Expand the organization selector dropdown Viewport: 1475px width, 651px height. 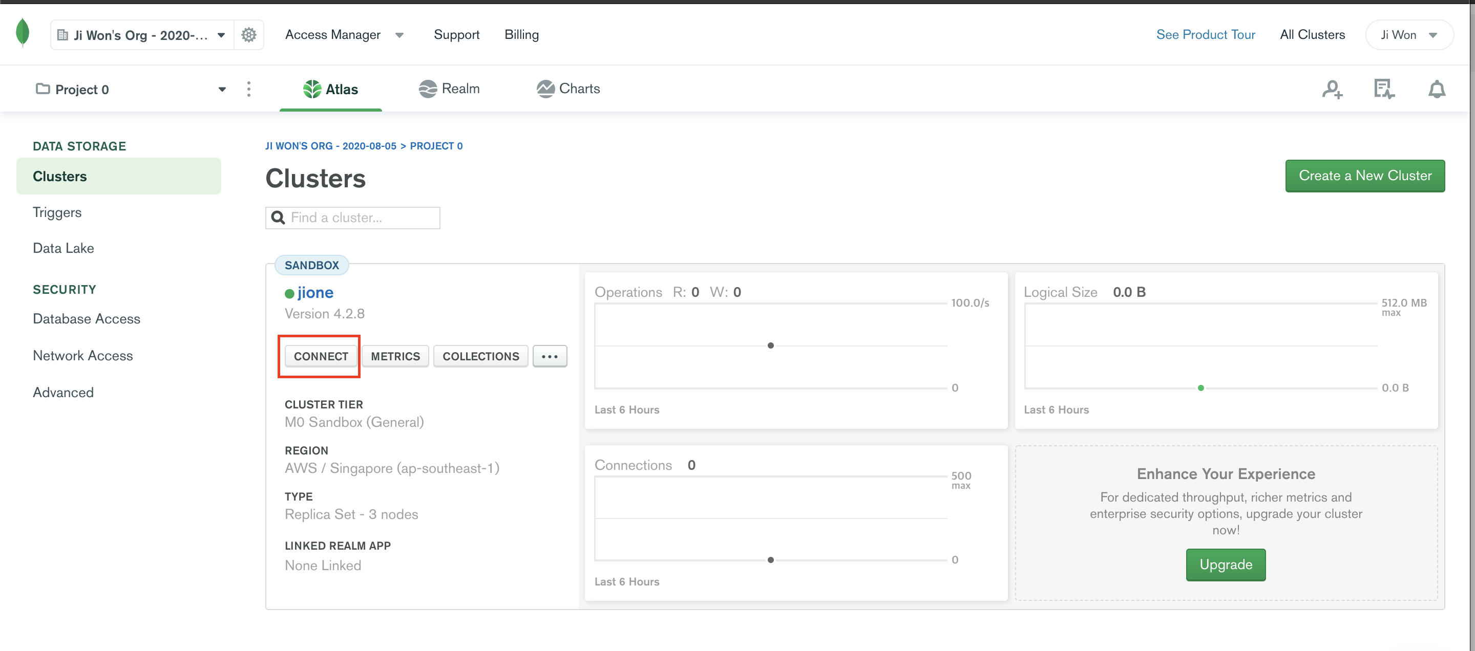[222, 35]
